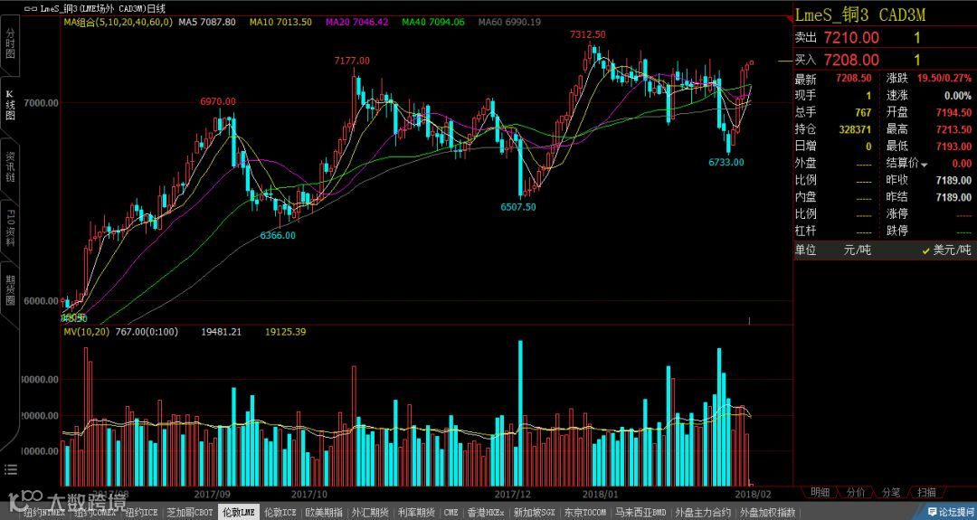Click the 最高 value 7213.50
This screenshot has height=520, width=977.
[x=954, y=129]
